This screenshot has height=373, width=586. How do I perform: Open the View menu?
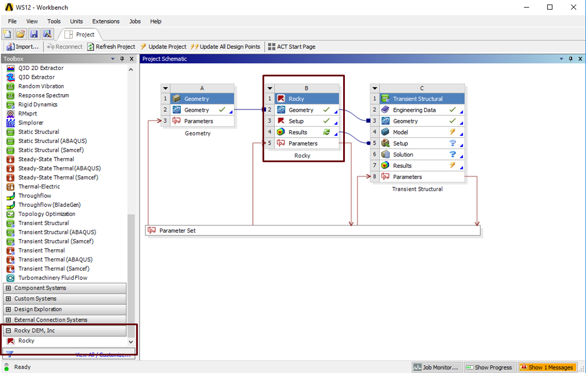[32, 21]
